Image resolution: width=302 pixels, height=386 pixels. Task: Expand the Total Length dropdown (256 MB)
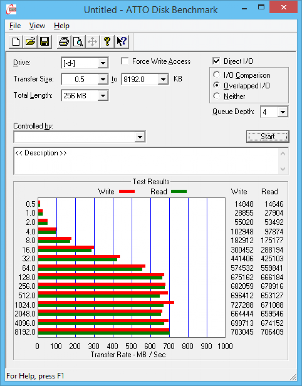point(103,95)
